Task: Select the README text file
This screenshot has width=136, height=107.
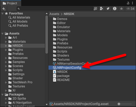Action: (x=61, y=80)
